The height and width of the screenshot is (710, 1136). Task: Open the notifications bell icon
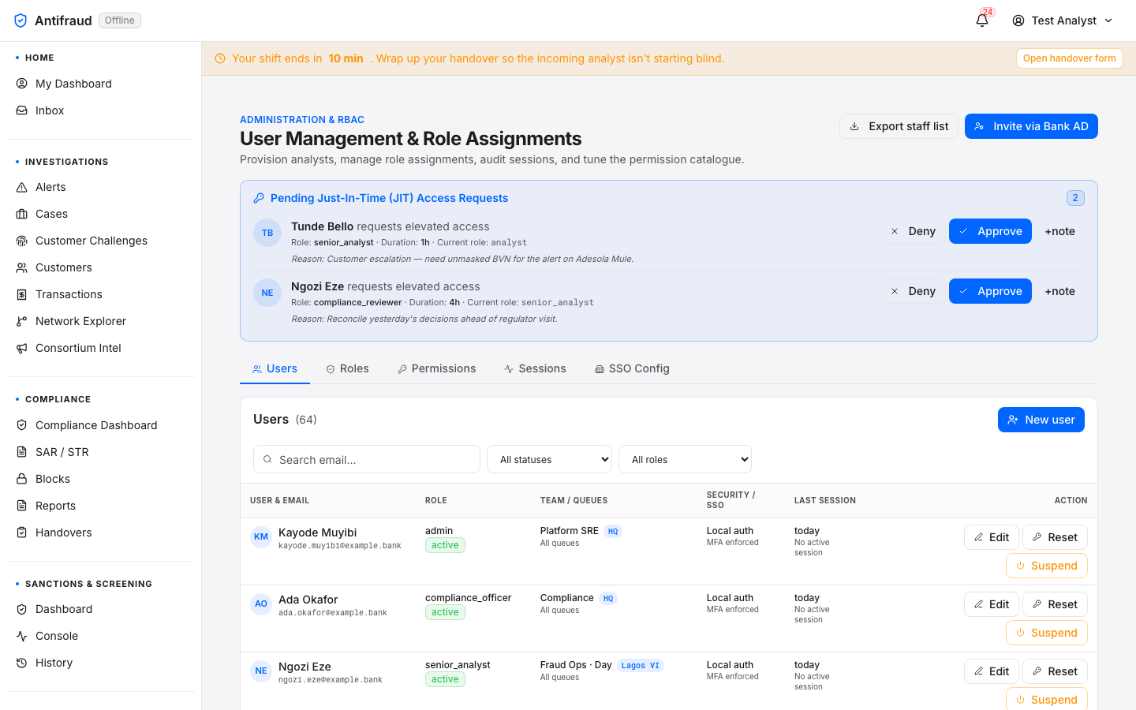point(982,21)
